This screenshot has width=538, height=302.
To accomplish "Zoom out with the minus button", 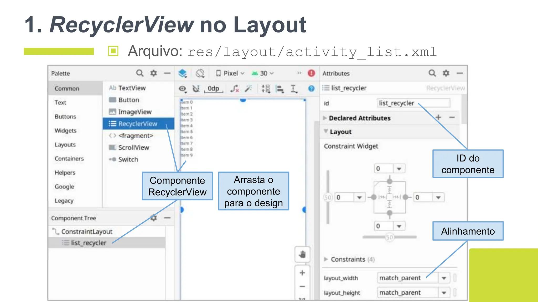I will pyautogui.click(x=302, y=287).
